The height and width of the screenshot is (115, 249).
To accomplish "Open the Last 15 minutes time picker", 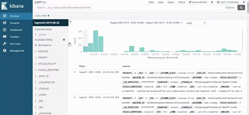I will [x=228, y=2].
